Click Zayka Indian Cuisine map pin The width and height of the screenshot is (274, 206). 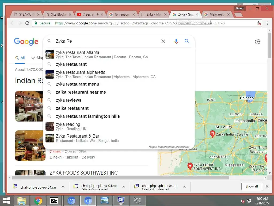[x=212, y=134]
